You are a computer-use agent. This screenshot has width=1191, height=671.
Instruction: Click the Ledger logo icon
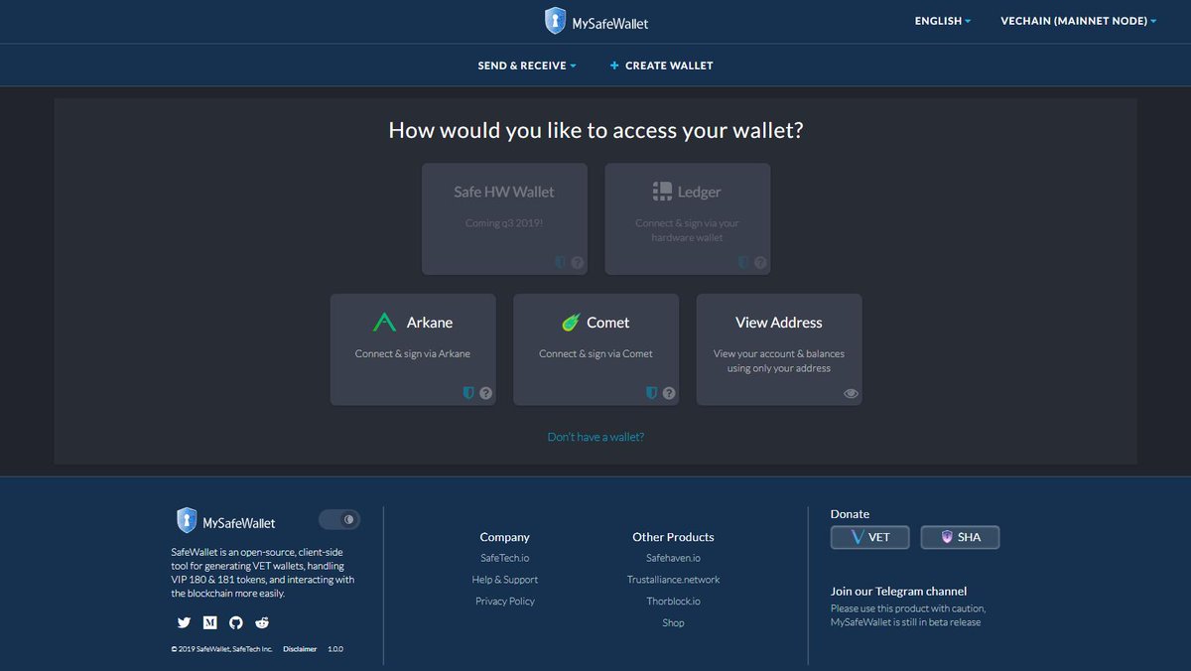point(662,192)
